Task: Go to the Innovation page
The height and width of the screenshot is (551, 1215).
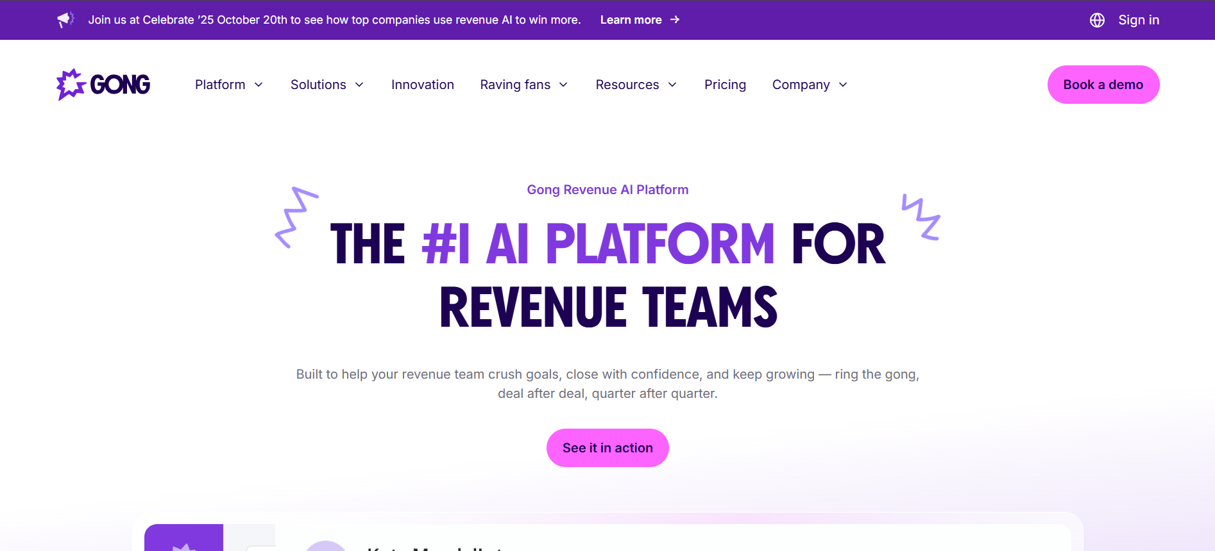Action: [x=423, y=85]
